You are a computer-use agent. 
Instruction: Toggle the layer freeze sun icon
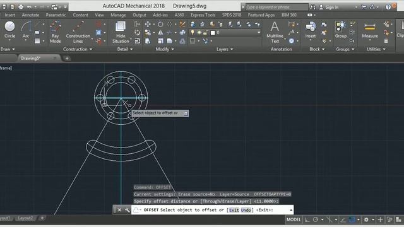point(199,33)
